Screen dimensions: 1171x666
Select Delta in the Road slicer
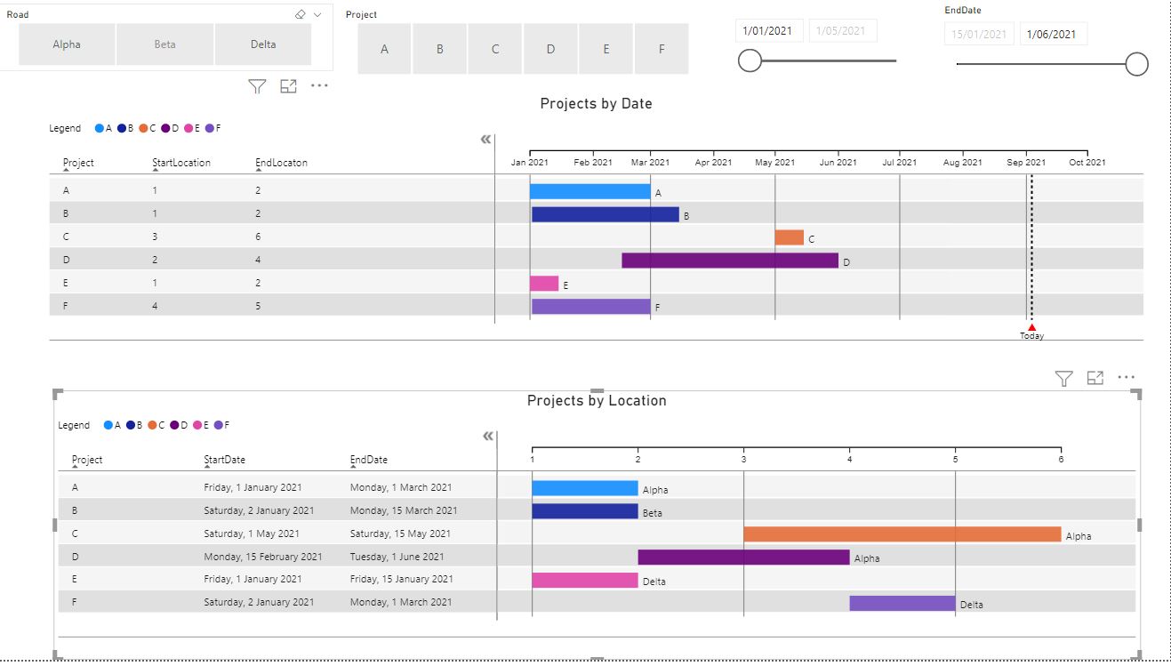click(263, 44)
